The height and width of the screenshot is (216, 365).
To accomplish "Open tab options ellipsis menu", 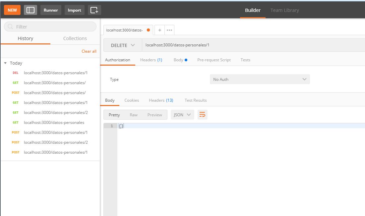I will (x=169, y=30).
